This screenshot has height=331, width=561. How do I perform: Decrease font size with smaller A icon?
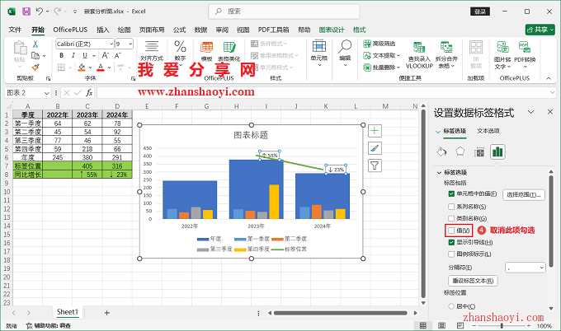(x=117, y=55)
